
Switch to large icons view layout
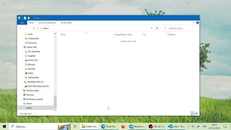(x=196, y=113)
